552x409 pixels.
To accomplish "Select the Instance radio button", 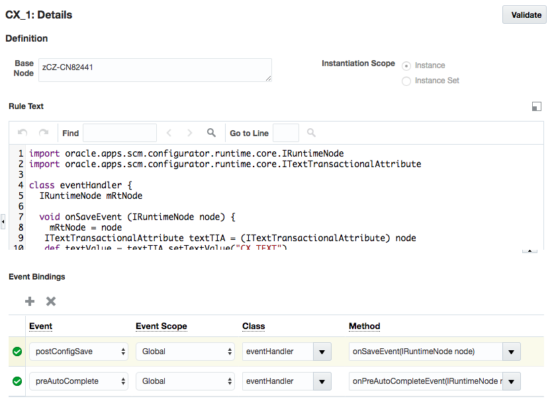I will (x=406, y=65).
